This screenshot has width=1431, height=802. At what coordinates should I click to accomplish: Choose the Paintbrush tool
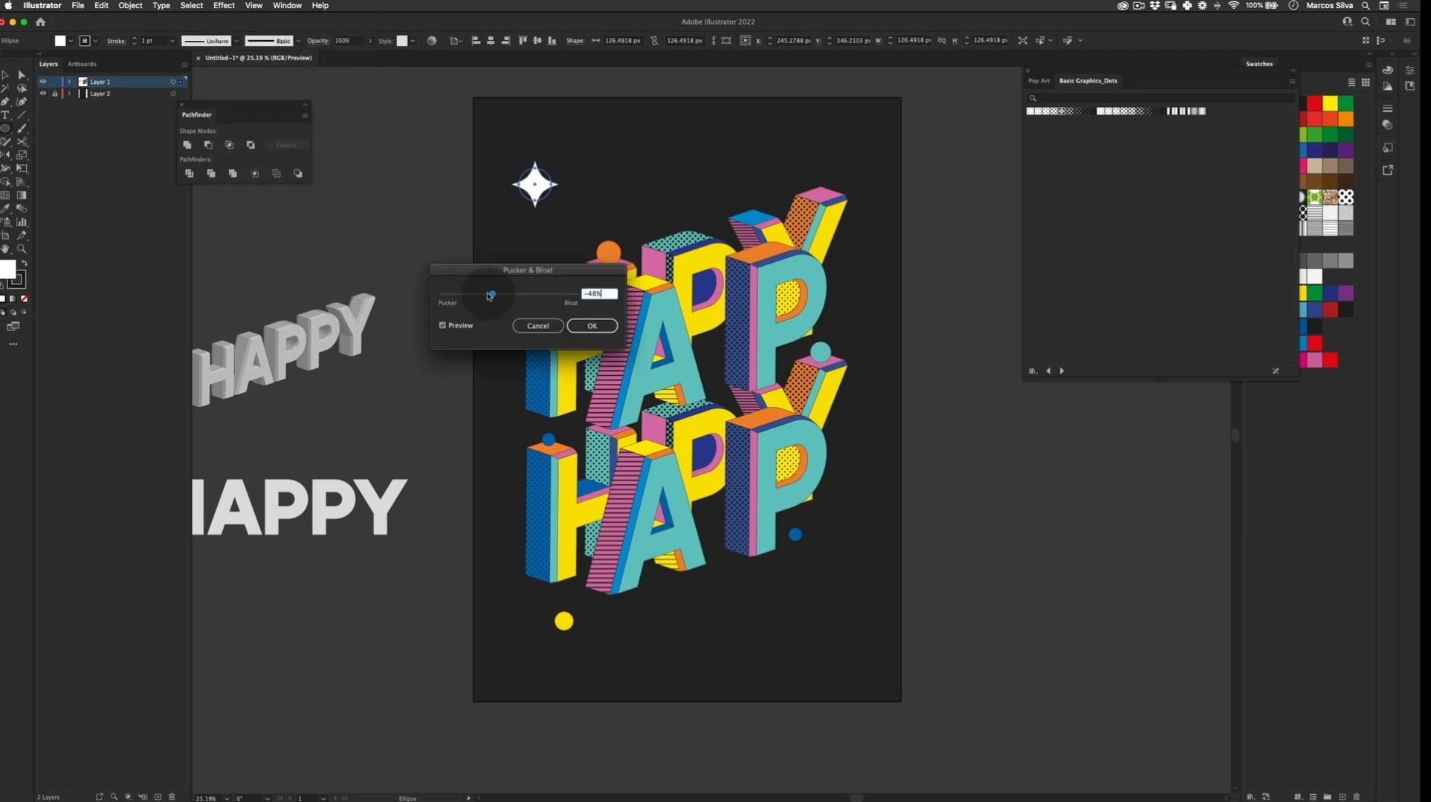(22, 128)
